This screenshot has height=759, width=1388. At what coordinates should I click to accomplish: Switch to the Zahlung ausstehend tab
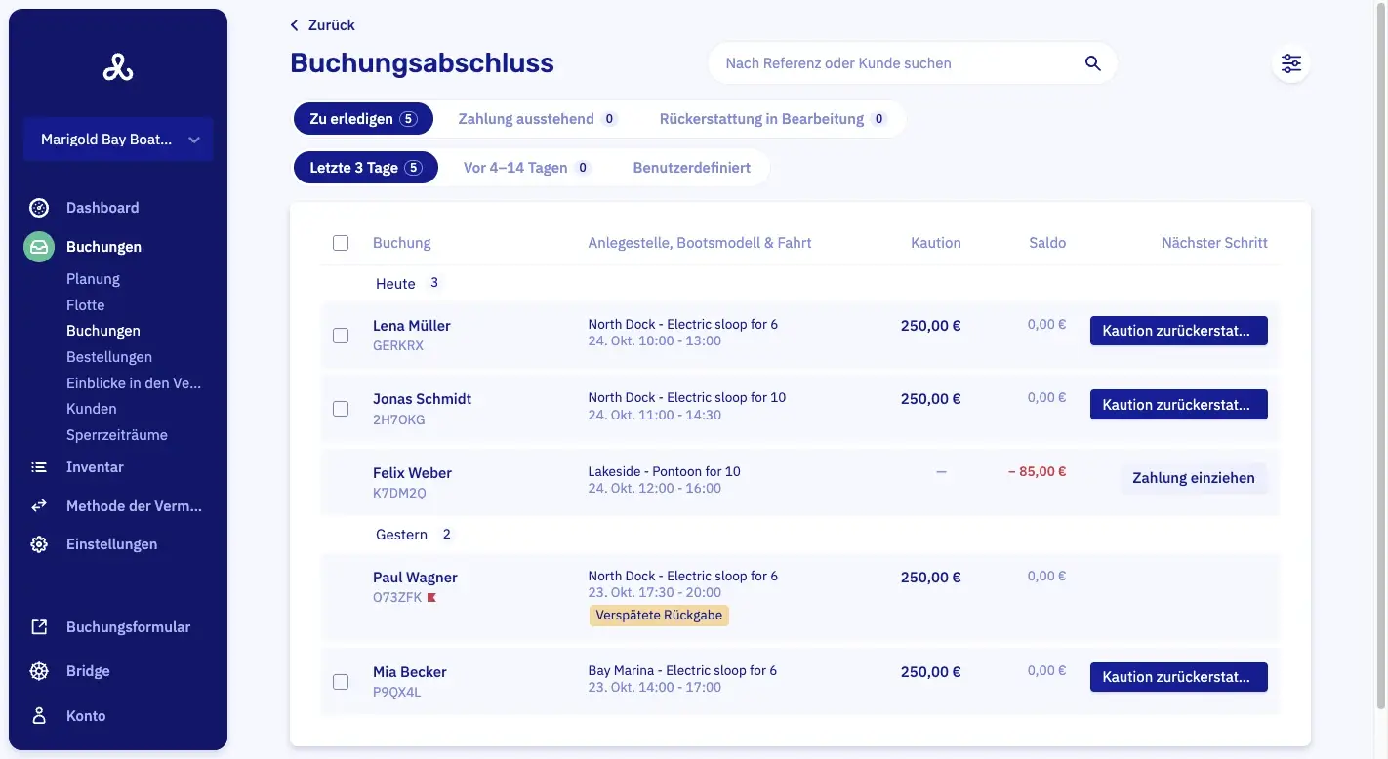[538, 119]
